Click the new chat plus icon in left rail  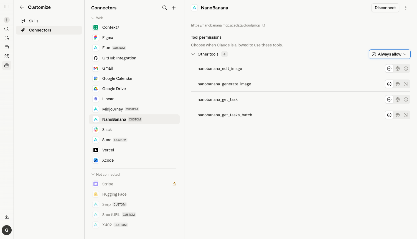click(x=7, y=20)
